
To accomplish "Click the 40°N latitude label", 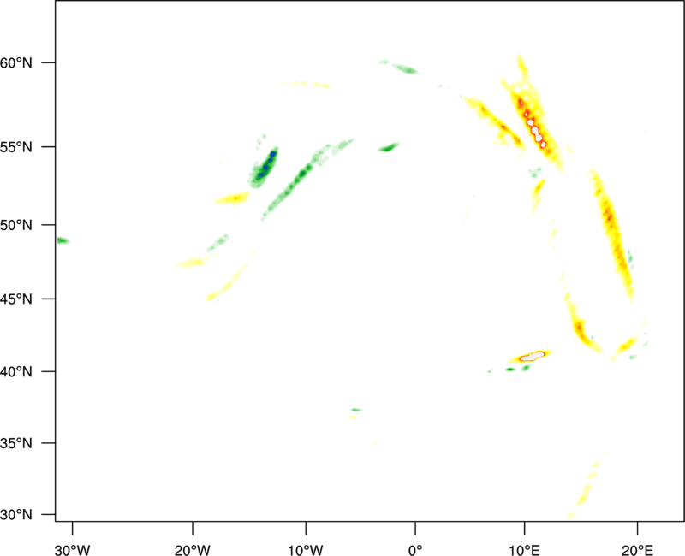I will pyautogui.click(x=16, y=372).
